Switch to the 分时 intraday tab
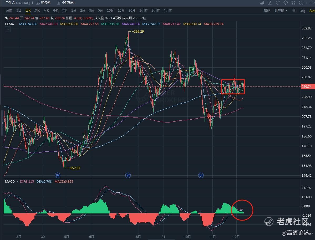 point(9,11)
